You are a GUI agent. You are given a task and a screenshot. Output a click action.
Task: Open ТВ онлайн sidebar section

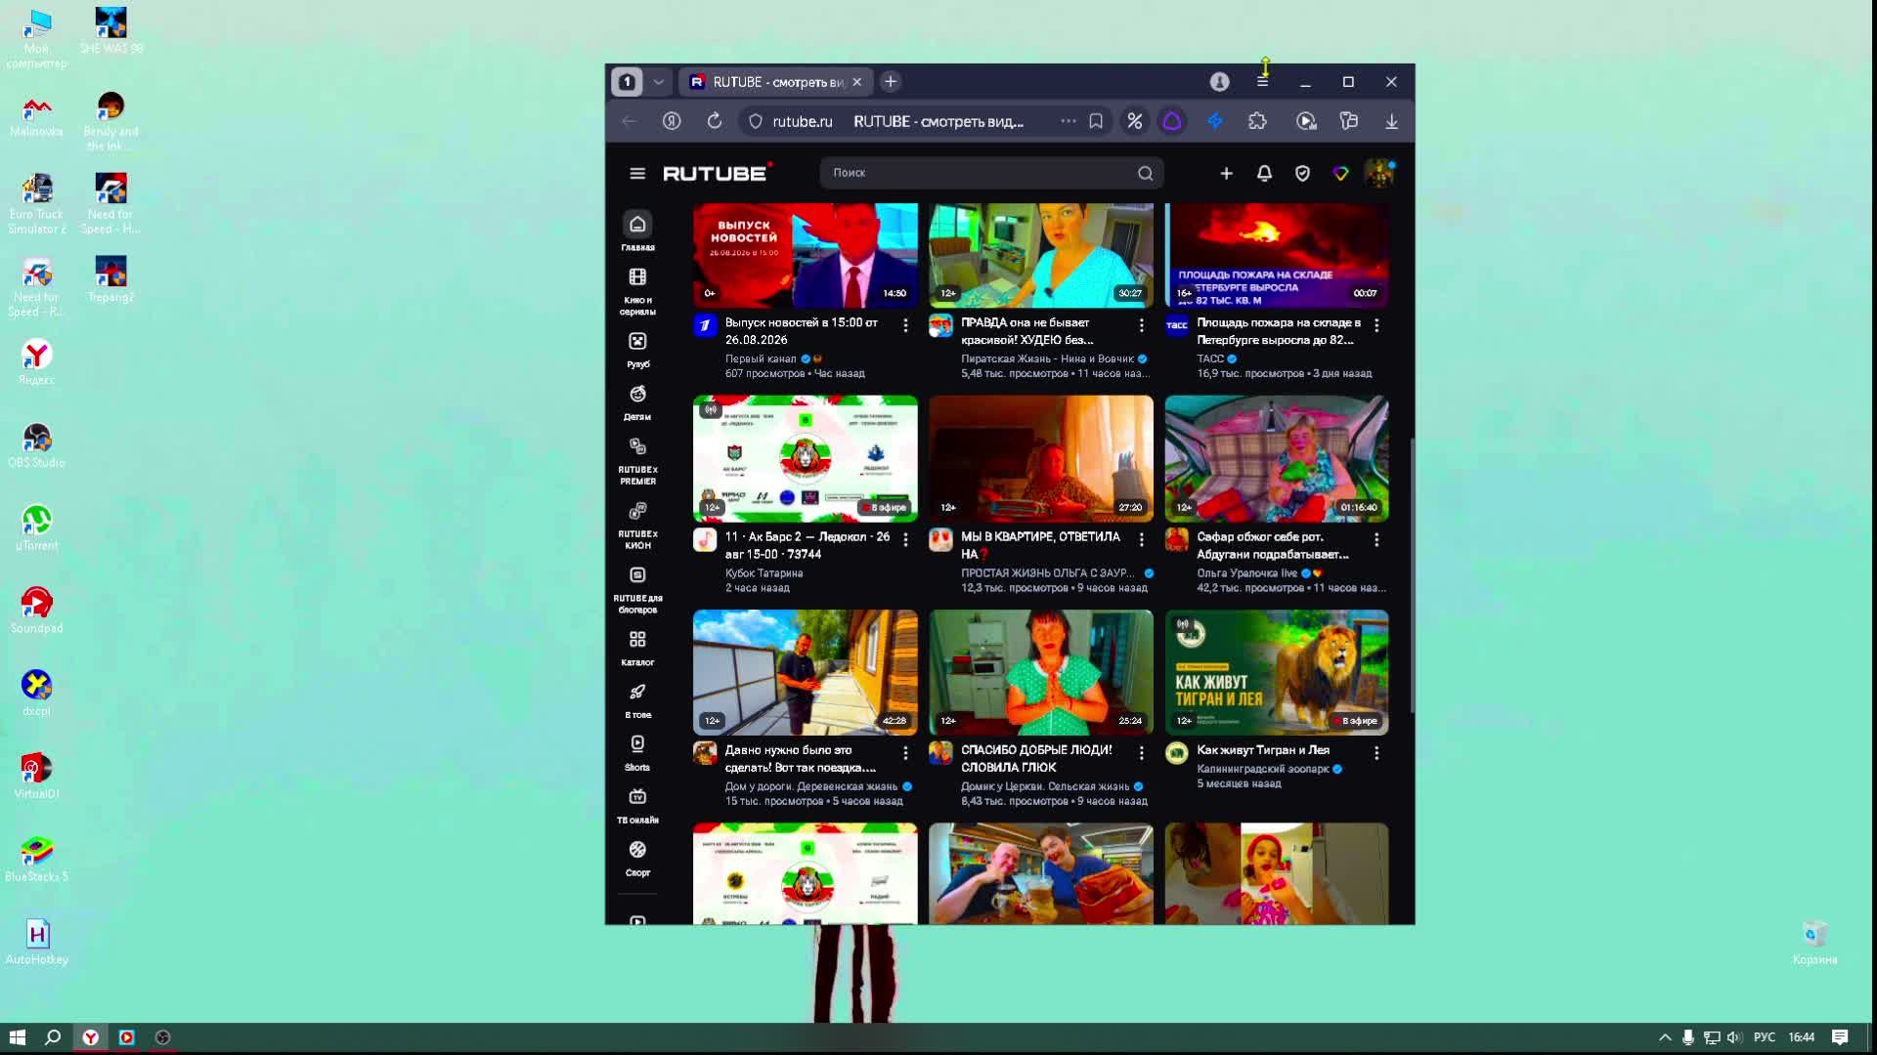(637, 806)
